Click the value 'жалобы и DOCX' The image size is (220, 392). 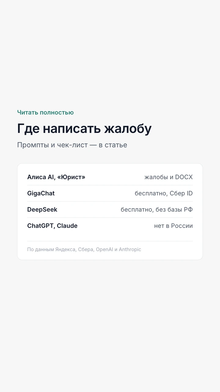(x=169, y=177)
